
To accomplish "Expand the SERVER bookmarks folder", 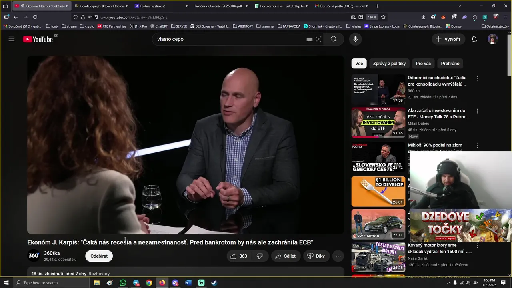I will (179, 26).
